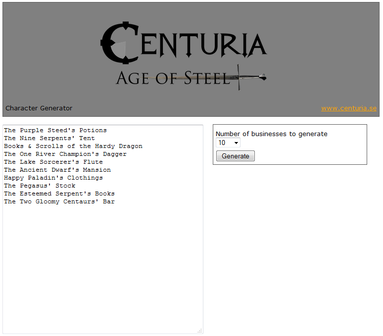Click the "Character Generator" heading text
Viewport: 383px width, 336px height.
(x=39, y=108)
